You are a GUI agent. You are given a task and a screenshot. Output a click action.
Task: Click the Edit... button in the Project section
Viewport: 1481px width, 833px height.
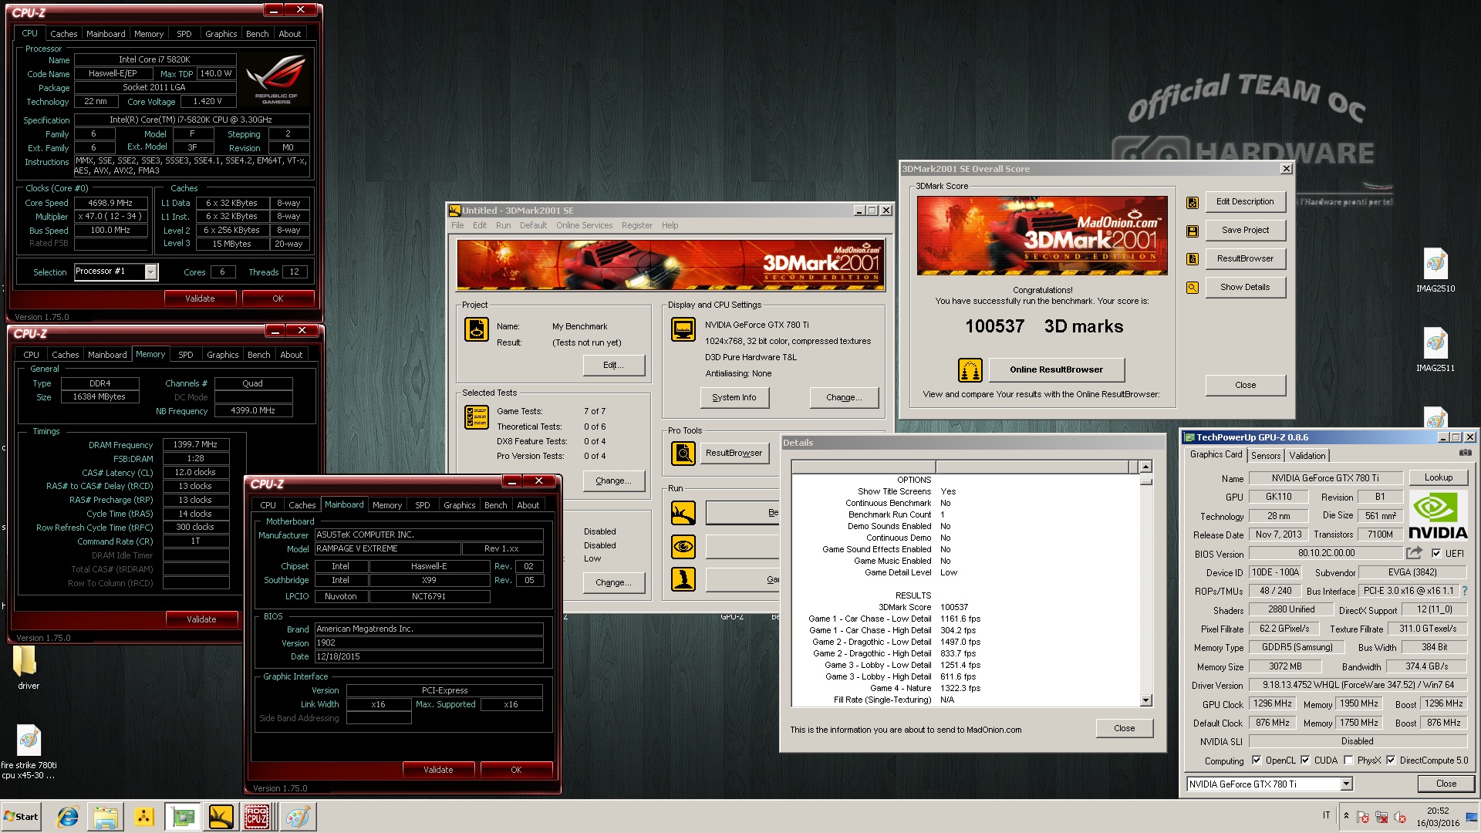pos(613,365)
